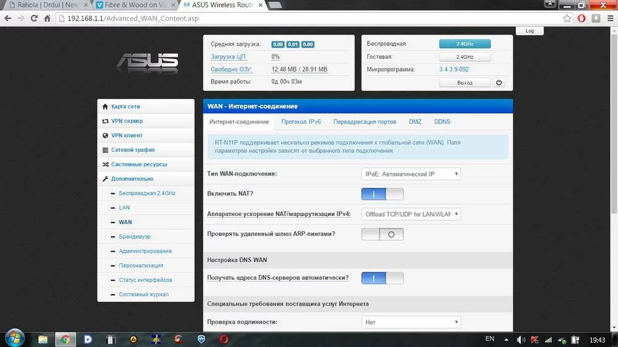The width and height of the screenshot is (618, 347).
Task: Click the guest 2.4GHz button
Action: [465, 57]
